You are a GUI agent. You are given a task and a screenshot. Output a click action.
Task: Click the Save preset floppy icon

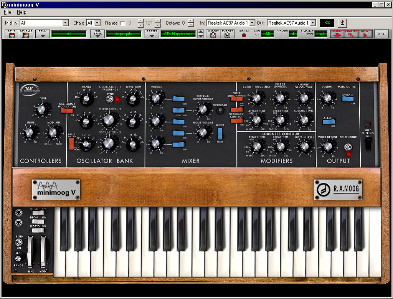coord(12,35)
